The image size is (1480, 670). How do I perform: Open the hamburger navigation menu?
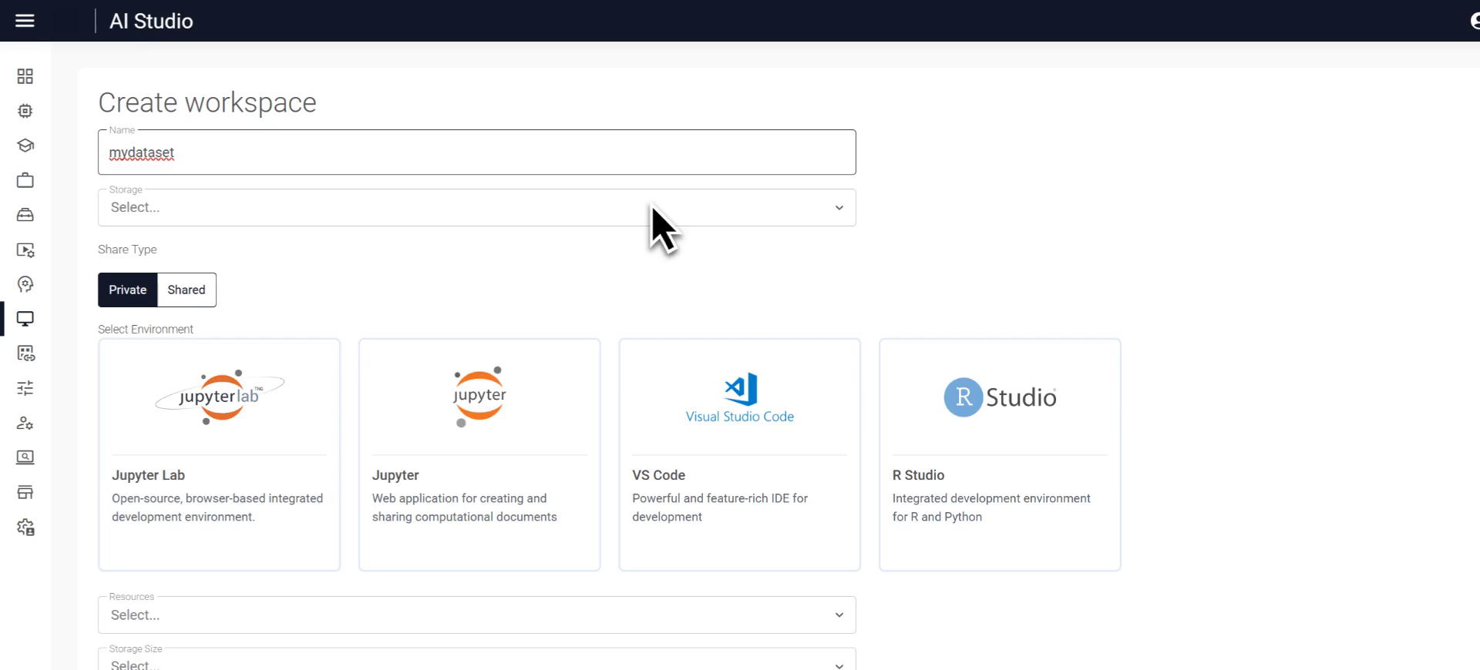click(25, 21)
